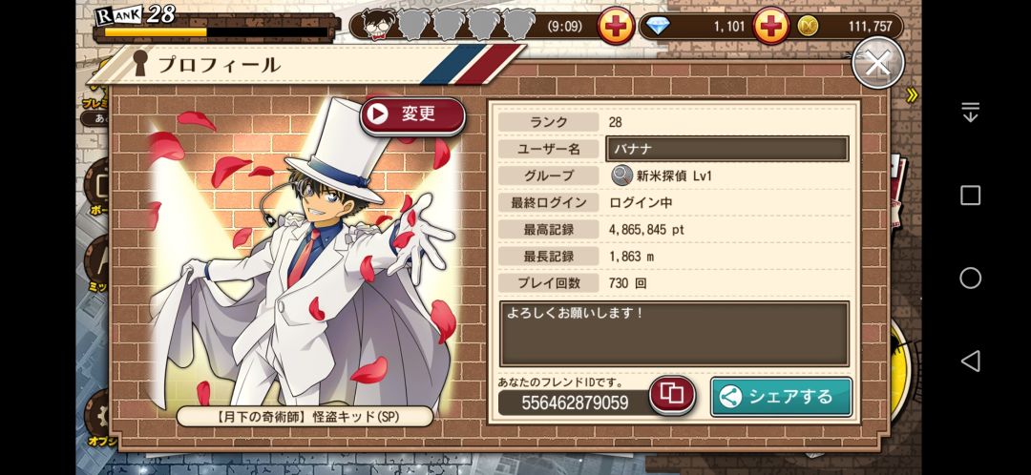Screen dimensions: 1031x475
Task: Tap the hide navigation bar arrow icon
Action: coord(971,113)
